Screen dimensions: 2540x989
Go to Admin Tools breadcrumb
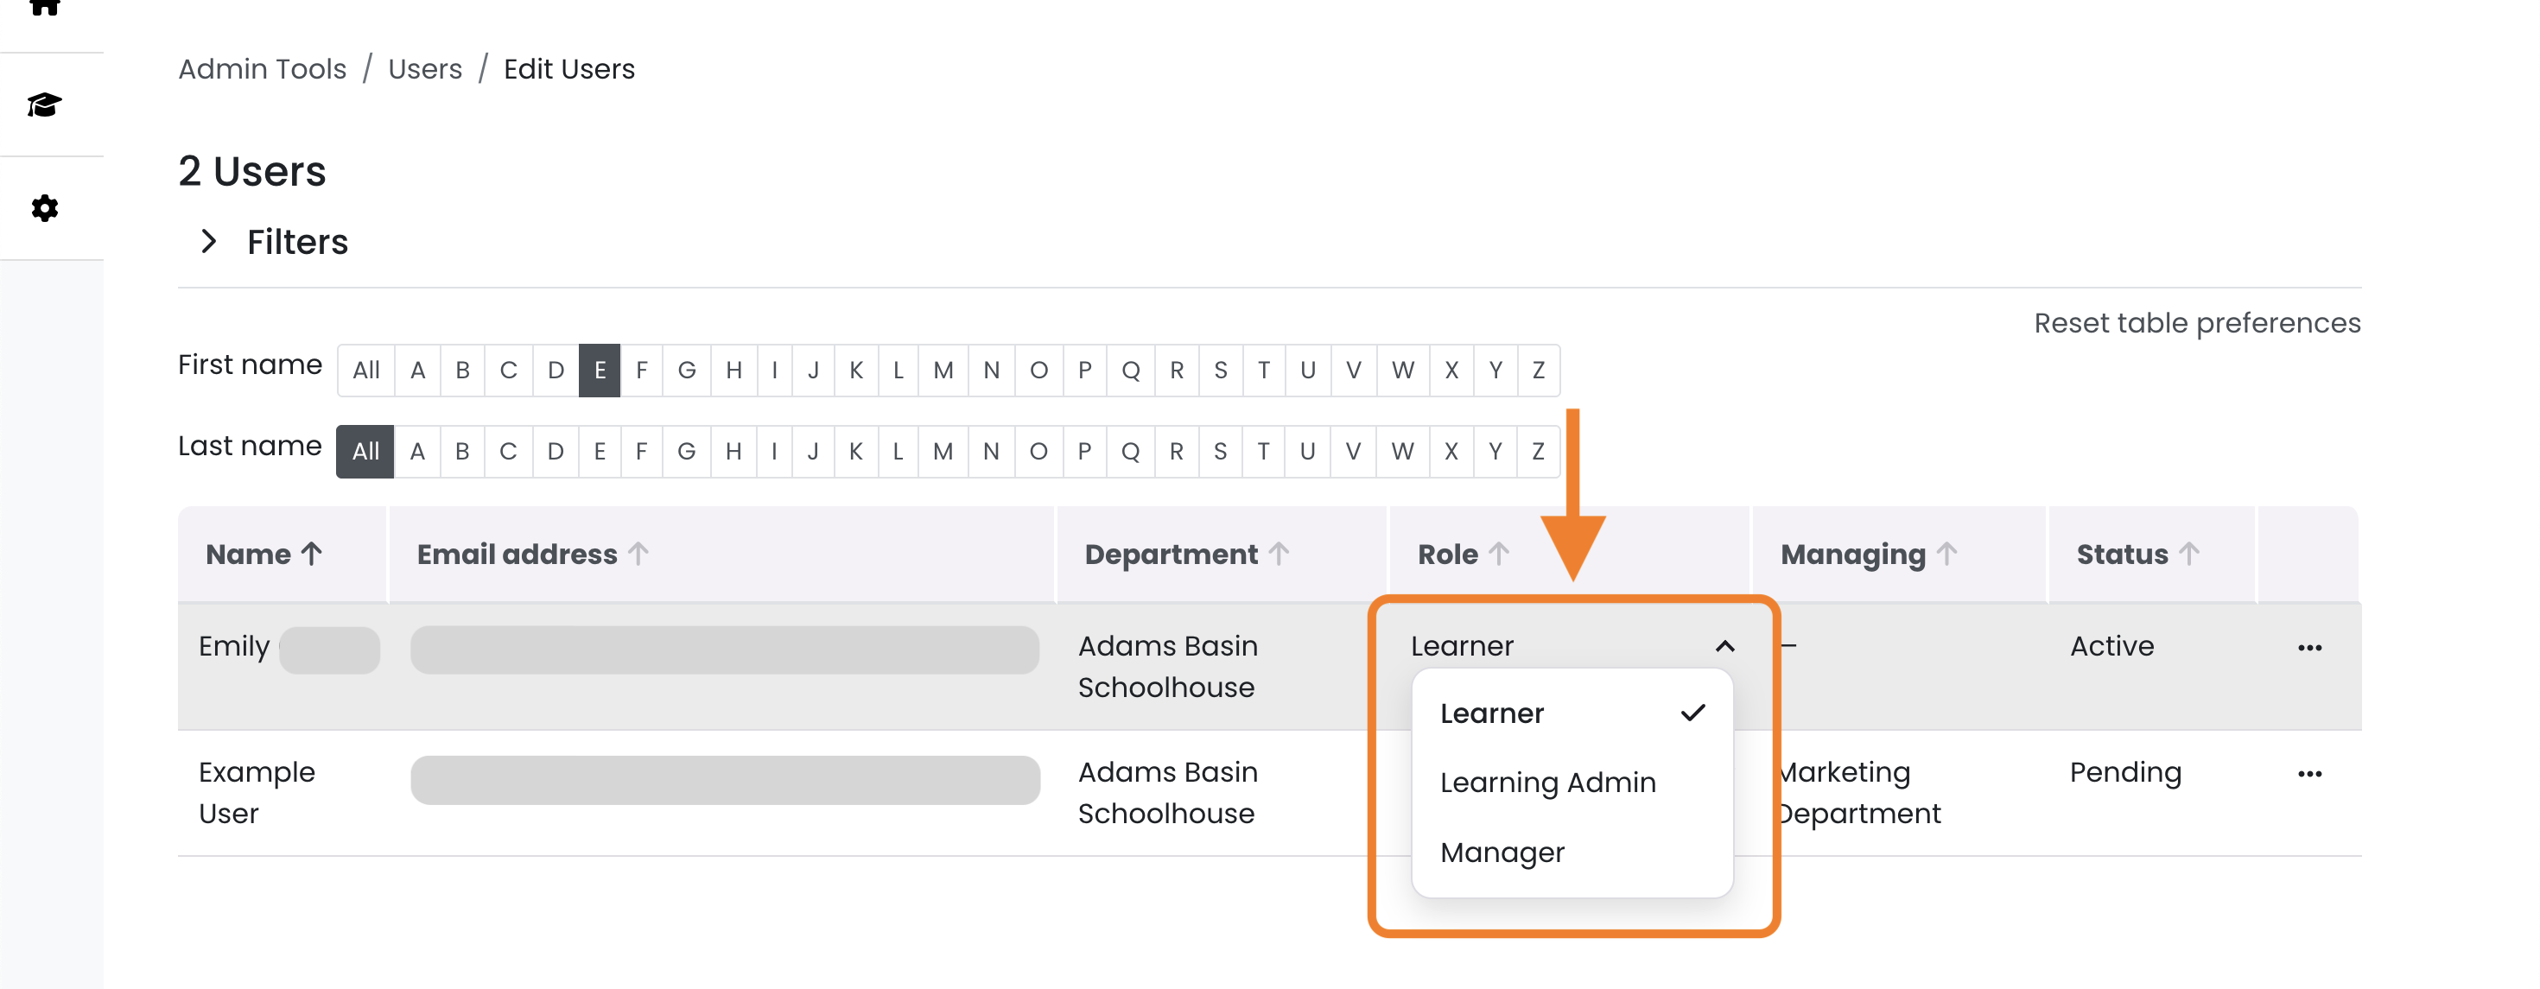(263, 69)
